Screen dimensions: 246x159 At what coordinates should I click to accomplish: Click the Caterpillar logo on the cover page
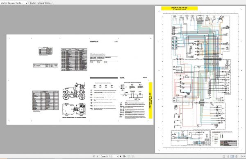(94, 42)
